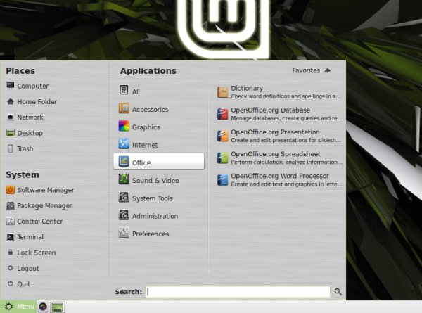Click the OpenOffice.org Presentation icon

coord(222,136)
